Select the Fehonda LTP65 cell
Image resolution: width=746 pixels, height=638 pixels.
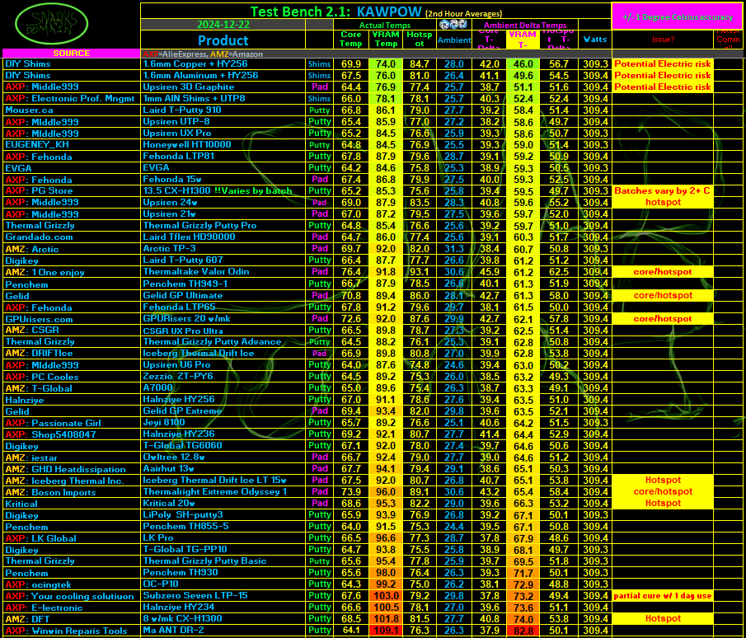pyautogui.click(x=223, y=307)
